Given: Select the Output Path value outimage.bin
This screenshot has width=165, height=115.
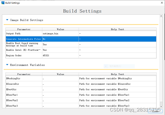Looking at the screenshot, I should pos(60,34).
